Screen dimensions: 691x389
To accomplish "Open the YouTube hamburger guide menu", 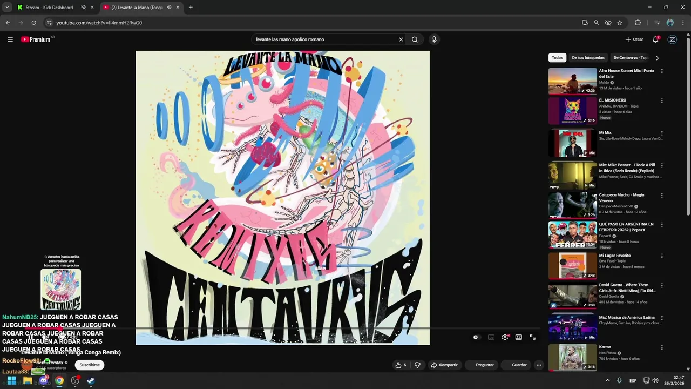I will coord(10,39).
